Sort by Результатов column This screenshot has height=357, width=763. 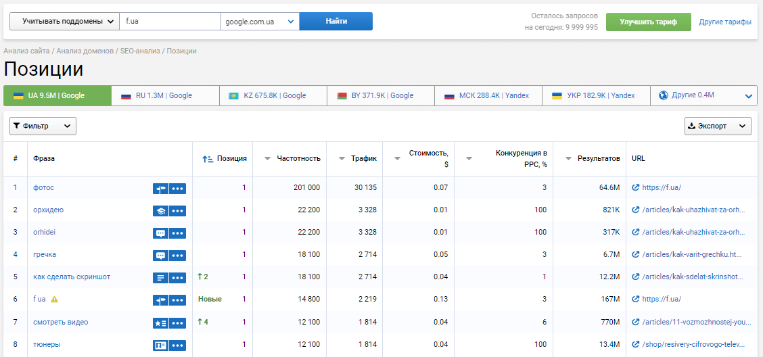tap(568, 159)
